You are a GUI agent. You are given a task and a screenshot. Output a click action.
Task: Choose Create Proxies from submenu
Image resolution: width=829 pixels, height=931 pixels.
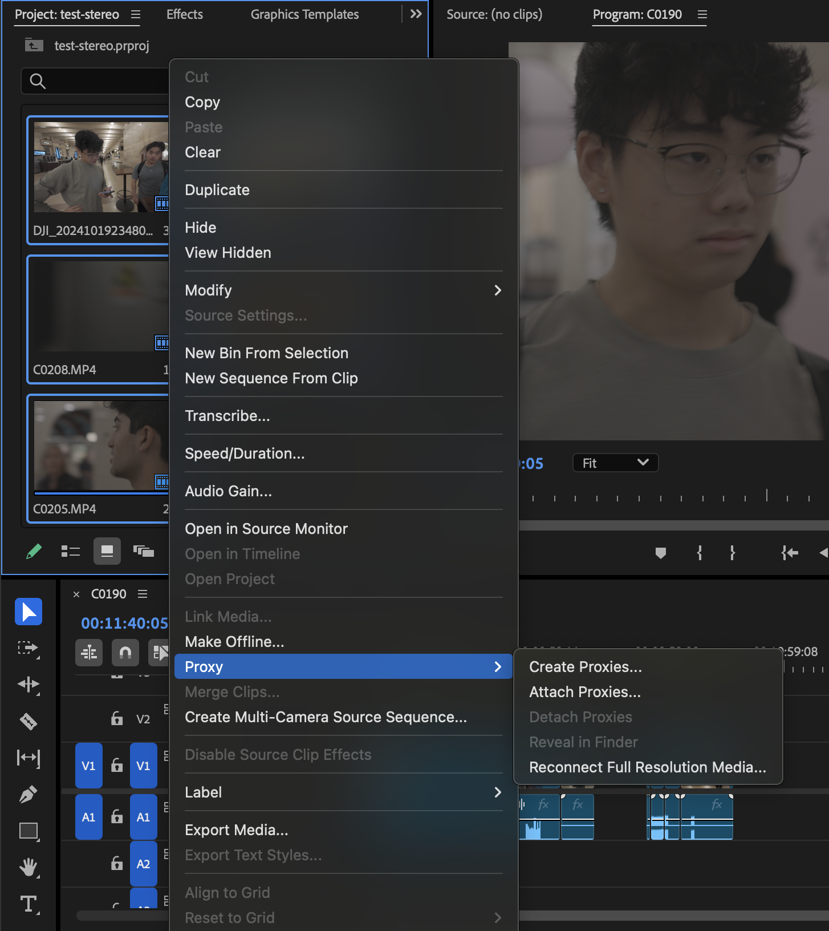586,667
